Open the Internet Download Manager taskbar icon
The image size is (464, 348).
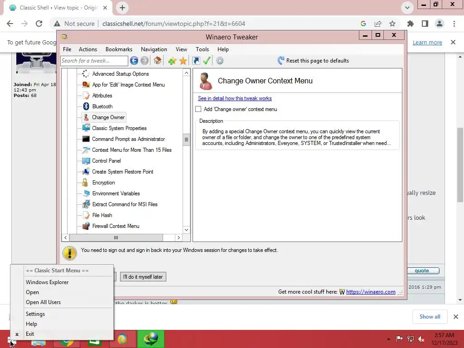coord(151,339)
